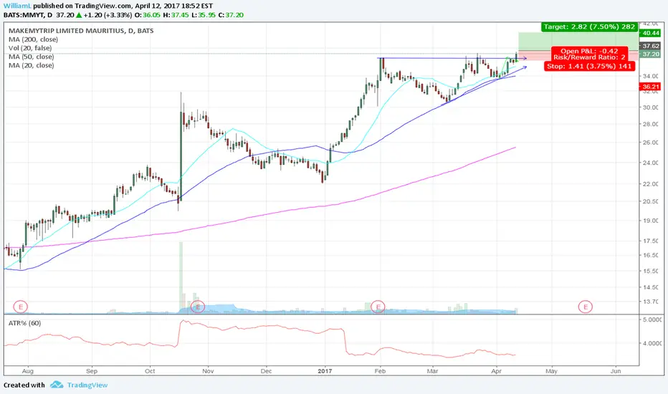Screen dimensions: 668x394
Task: Click the Jun label on time axis
Action: (616, 371)
